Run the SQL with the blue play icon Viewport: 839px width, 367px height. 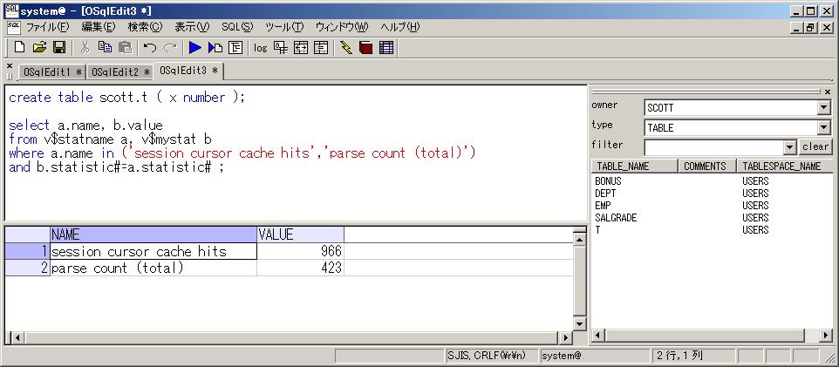point(194,47)
